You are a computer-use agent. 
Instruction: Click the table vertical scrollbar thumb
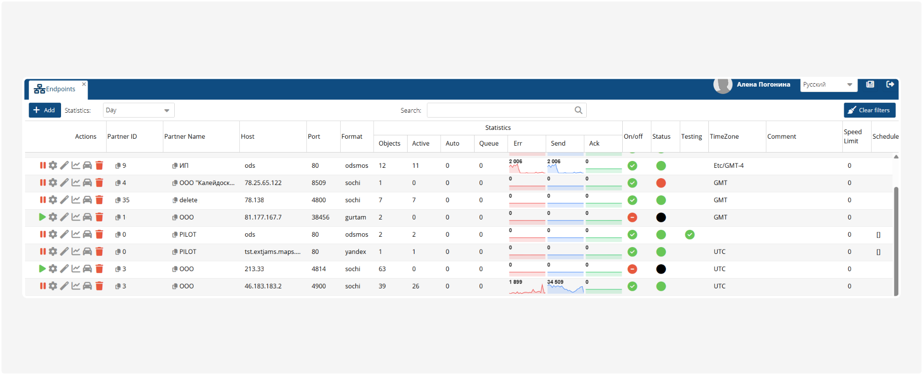tap(896, 241)
